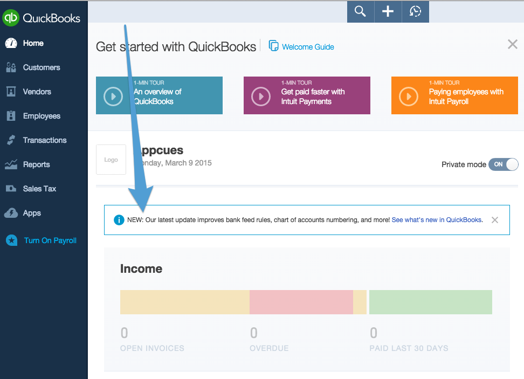
Task: Click the Turn On Payroll link
Action: (50, 240)
